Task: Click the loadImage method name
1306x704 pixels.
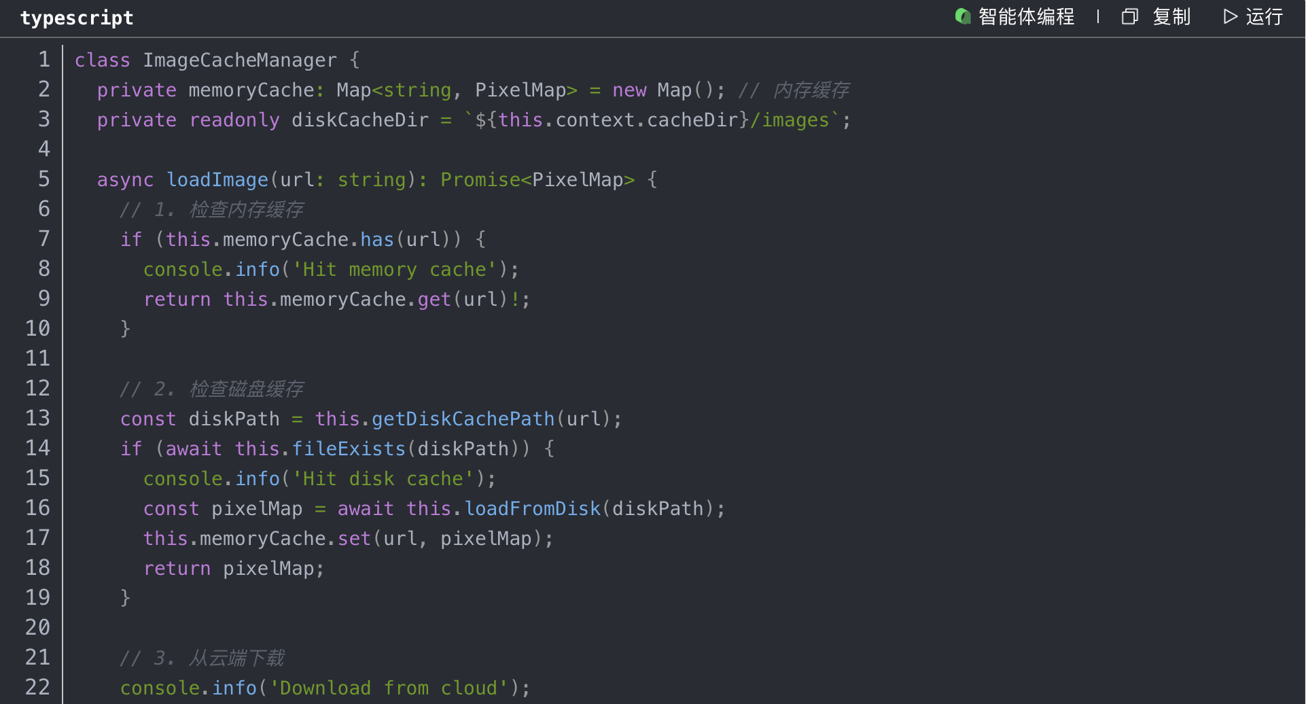Action: point(217,180)
